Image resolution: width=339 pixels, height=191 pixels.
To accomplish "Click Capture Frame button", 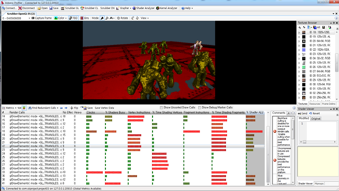I will point(41,18).
